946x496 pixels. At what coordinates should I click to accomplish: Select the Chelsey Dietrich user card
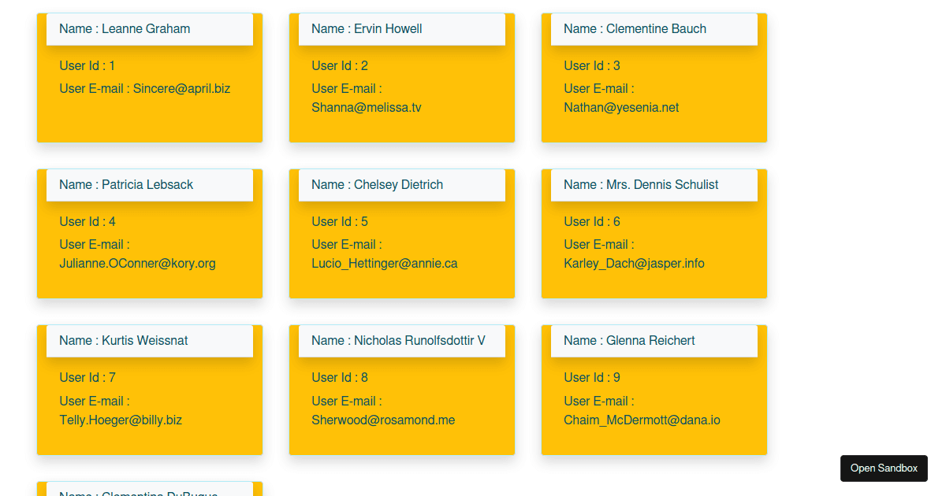(402, 232)
